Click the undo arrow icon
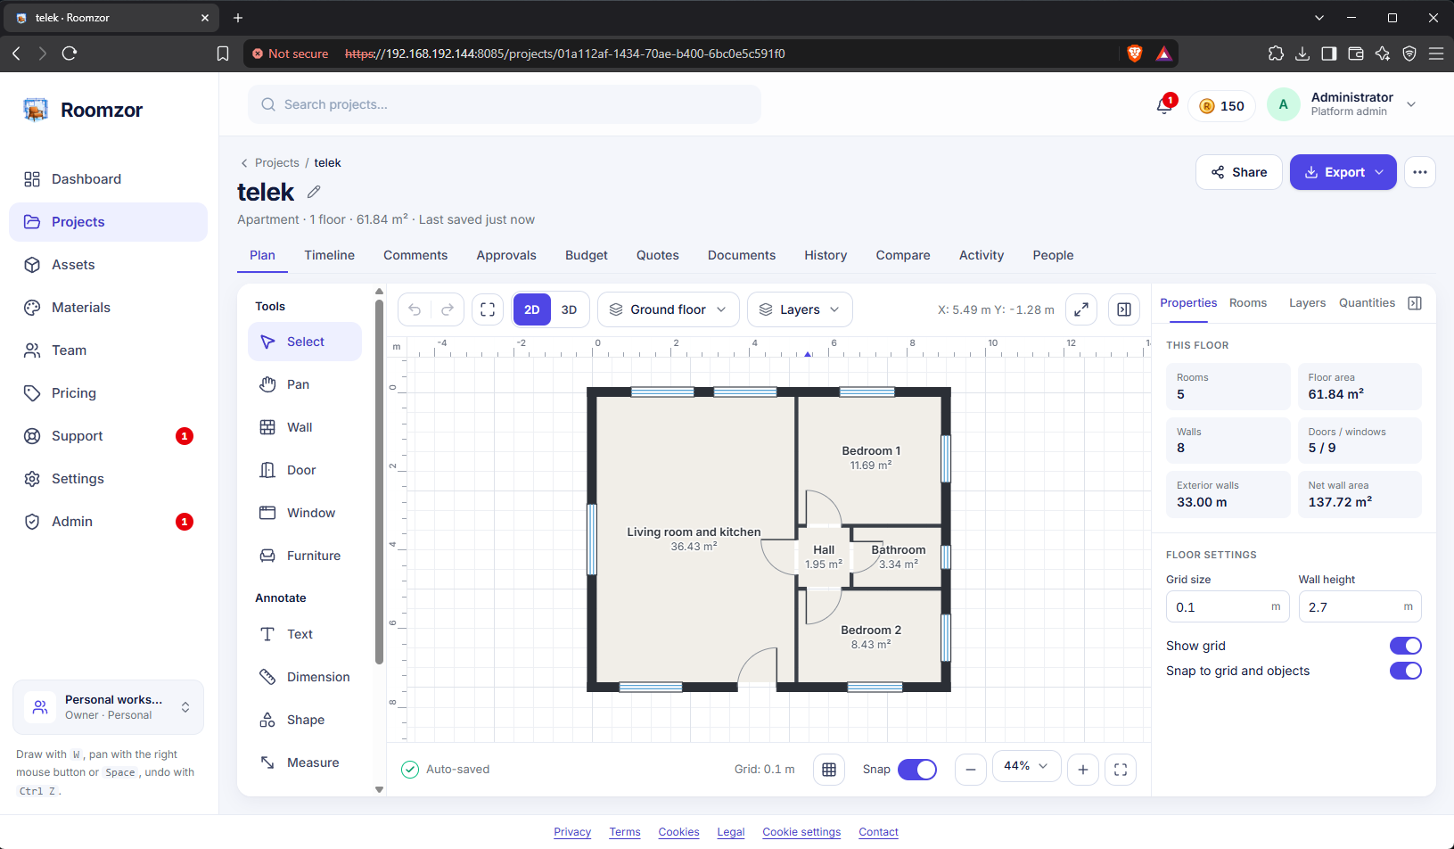The height and width of the screenshot is (849, 1454). tap(415, 309)
